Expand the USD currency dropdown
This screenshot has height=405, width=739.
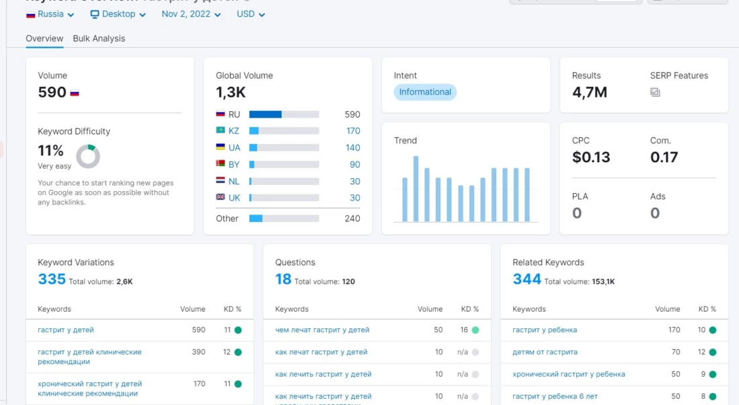pos(251,14)
